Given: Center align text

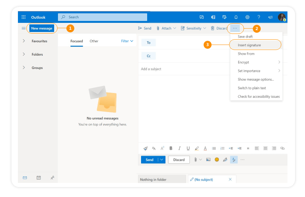Looking at the screenshot, I should point(265,148).
